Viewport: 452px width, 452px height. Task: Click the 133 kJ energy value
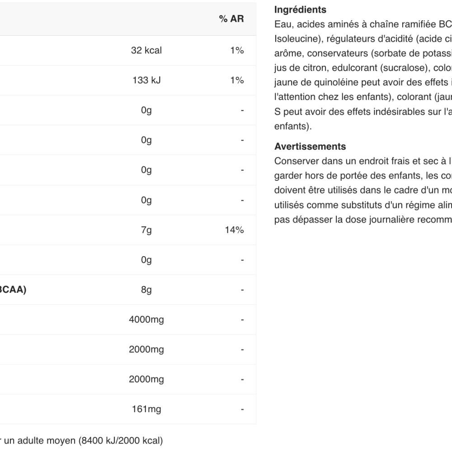[146, 80]
